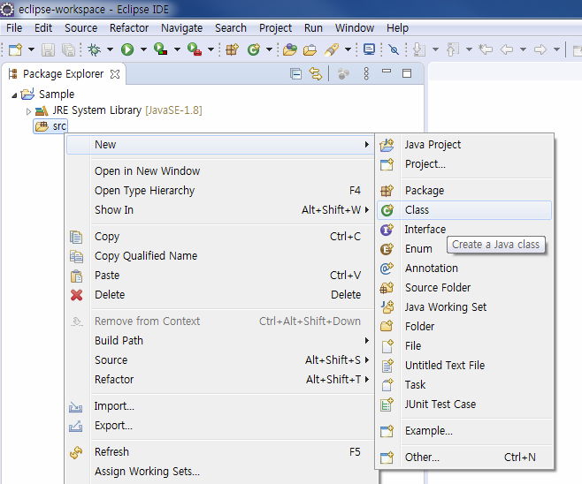The image size is (582, 484).
Task: Close the Package Explorer tab
Action: tap(115, 74)
